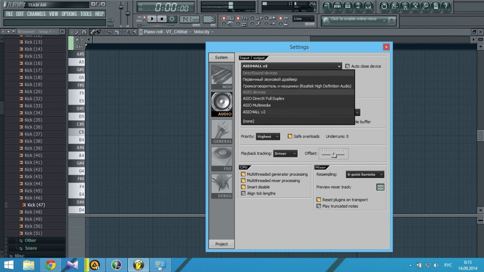The width and height of the screenshot is (484, 272).
Task: Toggle Auto close device checkbox
Action: pyautogui.click(x=348, y=66)
